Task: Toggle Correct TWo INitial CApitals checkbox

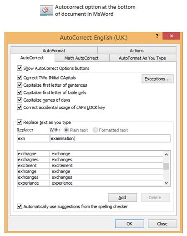Action: tap(20, 78)
